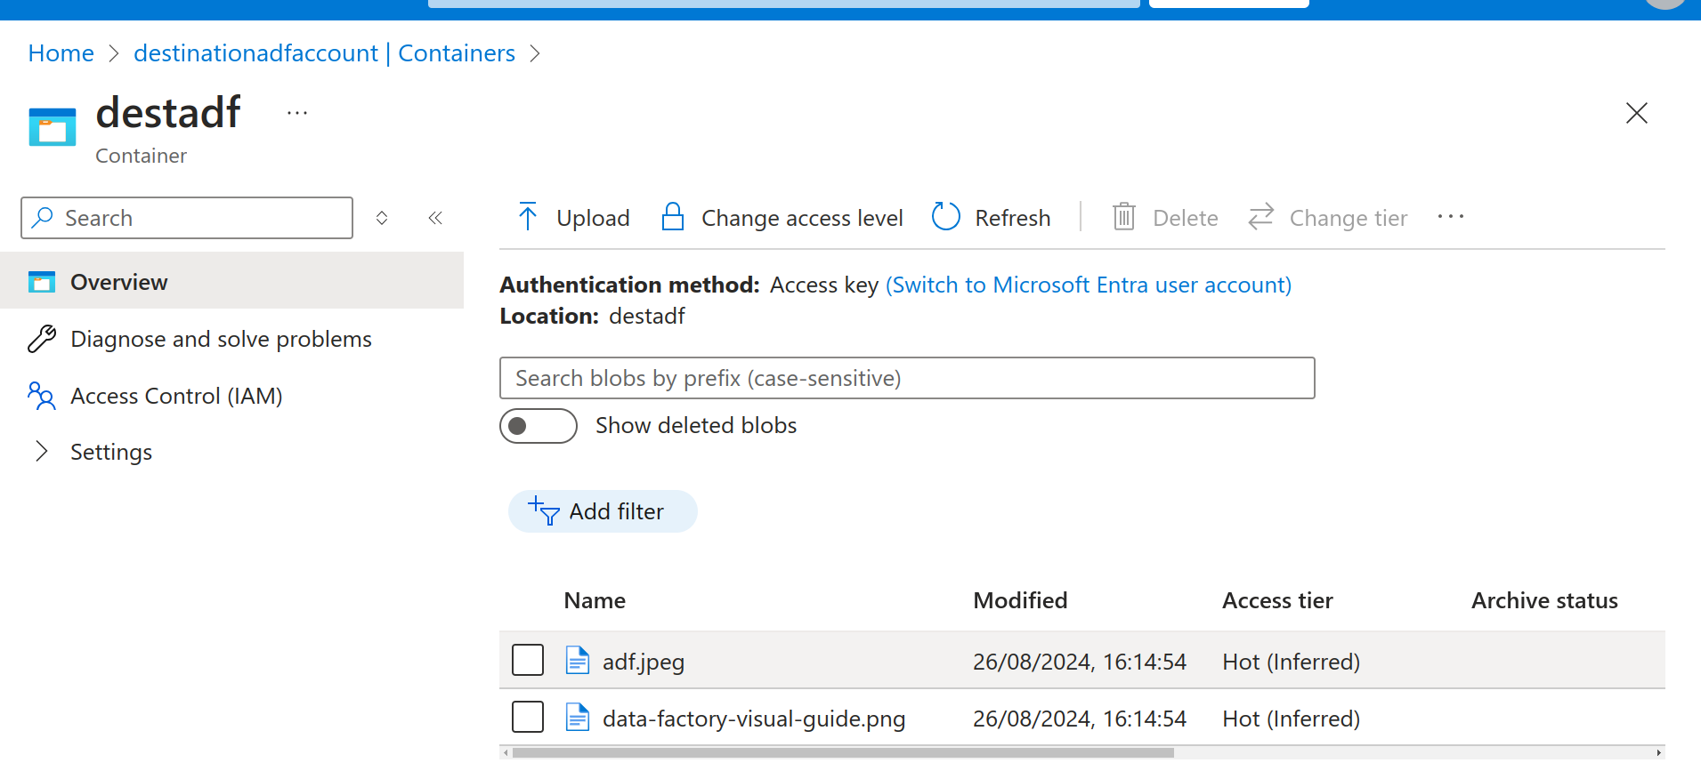Click the magnifier icon in sidebar search
This screenshot has width=1701, height=779.
tap(42, 218)
